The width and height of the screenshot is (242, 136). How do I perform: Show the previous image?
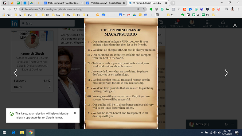[x=16, y=73]
